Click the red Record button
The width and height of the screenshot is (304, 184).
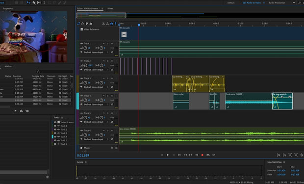click(203, 155)
